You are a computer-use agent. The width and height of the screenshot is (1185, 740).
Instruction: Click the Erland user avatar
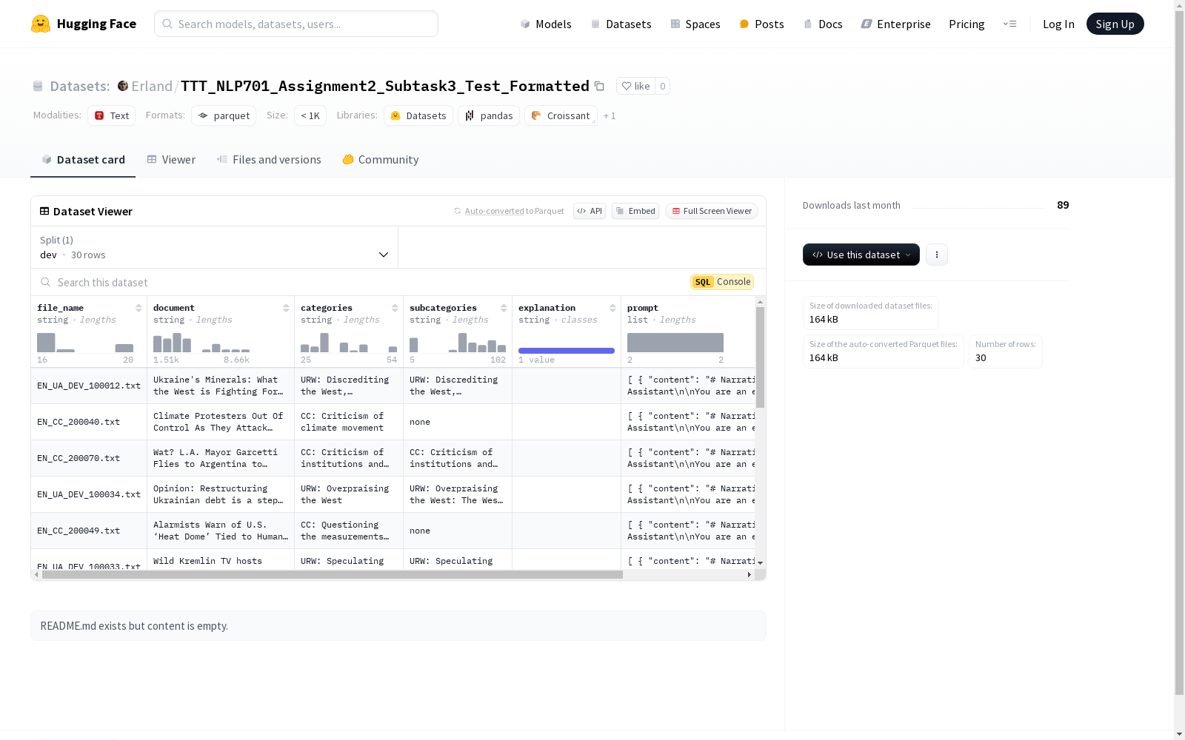(x=123, y=86)
